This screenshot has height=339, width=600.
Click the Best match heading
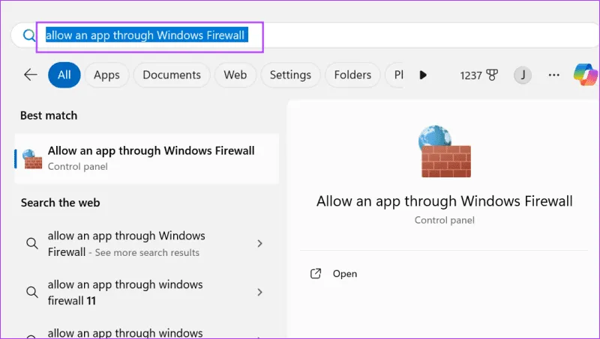pos(49,116)
